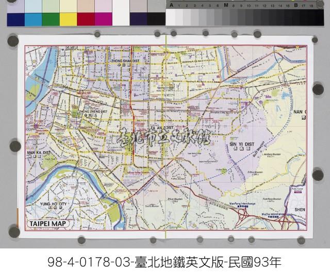Click the dark blue color swatch
The width and height of the screenshot is (330, 274).
[x=16, y=20]
